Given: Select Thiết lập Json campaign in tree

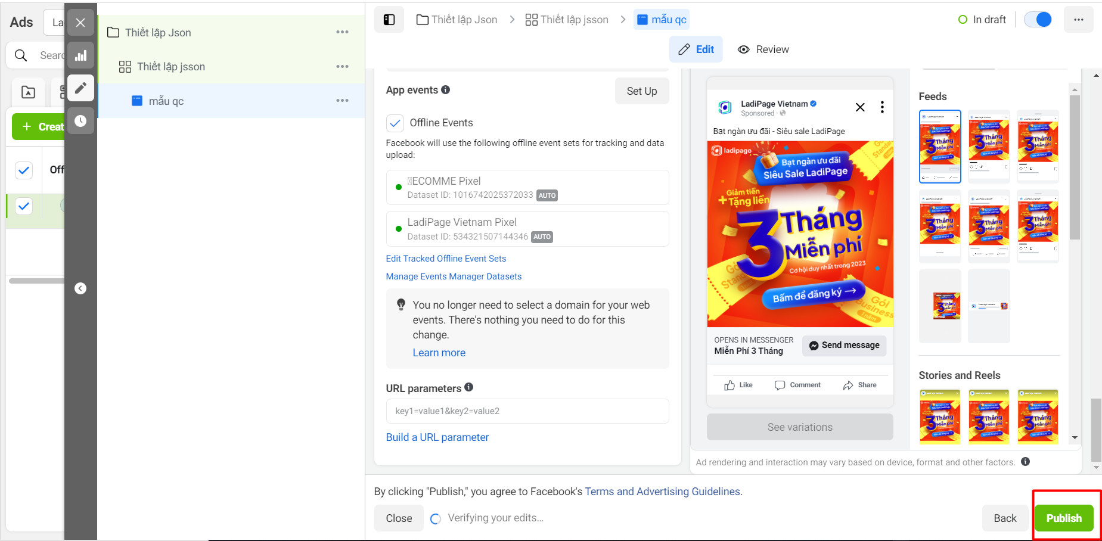Looking at the screenshot, I should (x=231, y=32).
